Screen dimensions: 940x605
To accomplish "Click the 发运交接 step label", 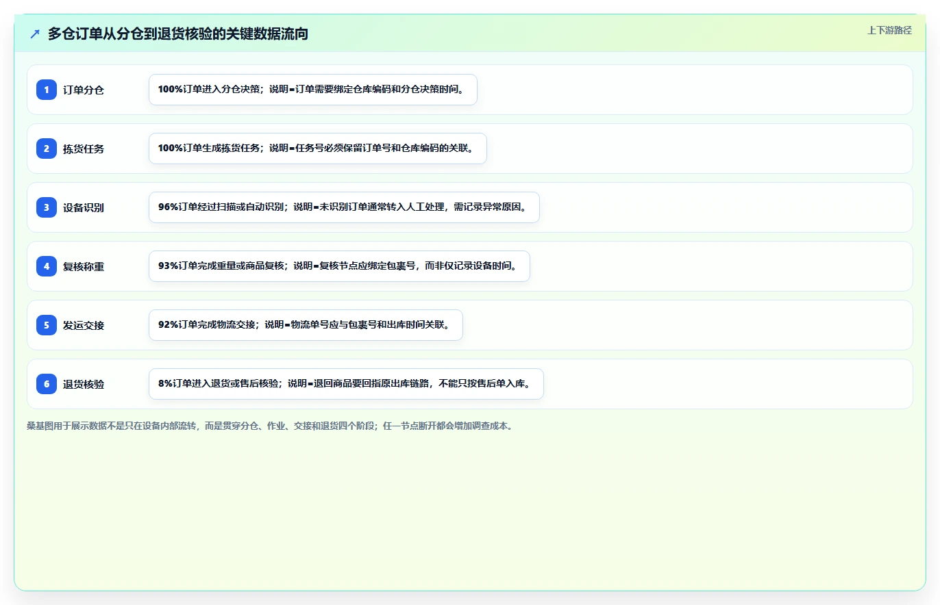I will point(84,325).
